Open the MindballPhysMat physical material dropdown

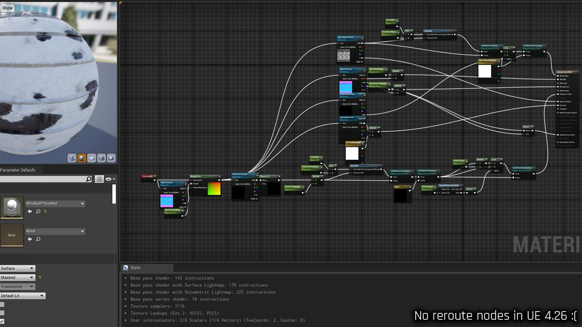point(55,204)
